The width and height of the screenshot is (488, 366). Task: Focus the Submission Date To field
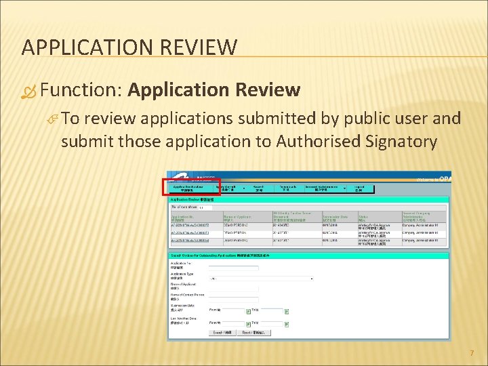tap(272, 311)
